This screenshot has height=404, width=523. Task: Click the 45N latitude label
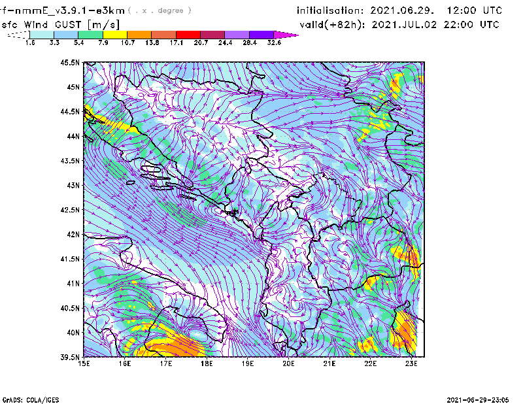(73, 87)
